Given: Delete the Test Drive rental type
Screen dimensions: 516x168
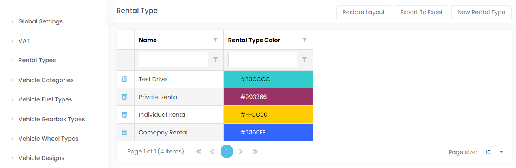Looking at the screenshot, I should 124,79.
